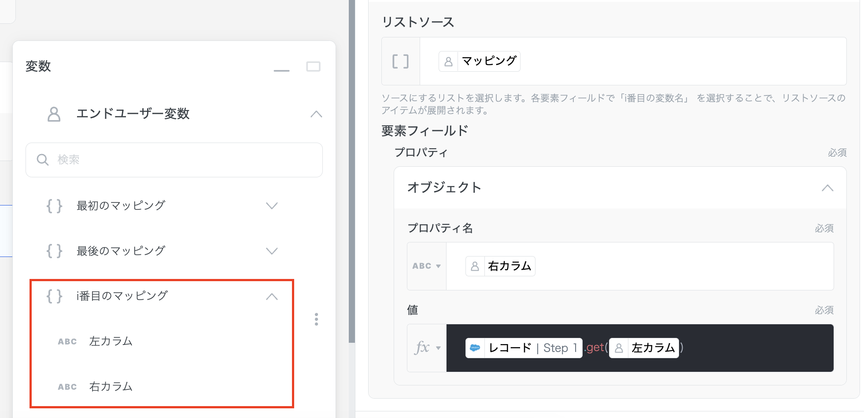Image resolution: width=864 pixels, height=418 pixels.
Task: Select the 左カラム variable in tree
Action: [x=111, y=341]
